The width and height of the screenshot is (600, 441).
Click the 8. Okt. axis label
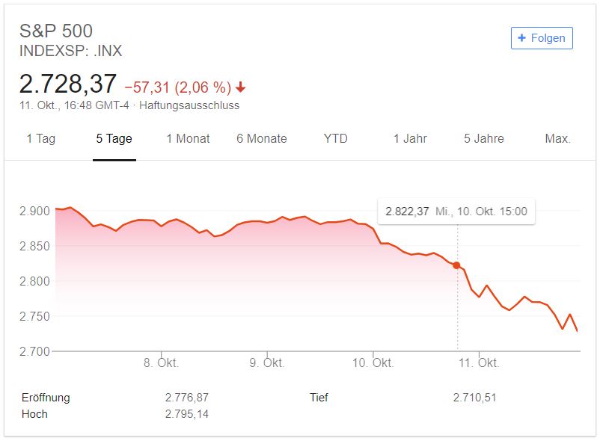[161, 363]
